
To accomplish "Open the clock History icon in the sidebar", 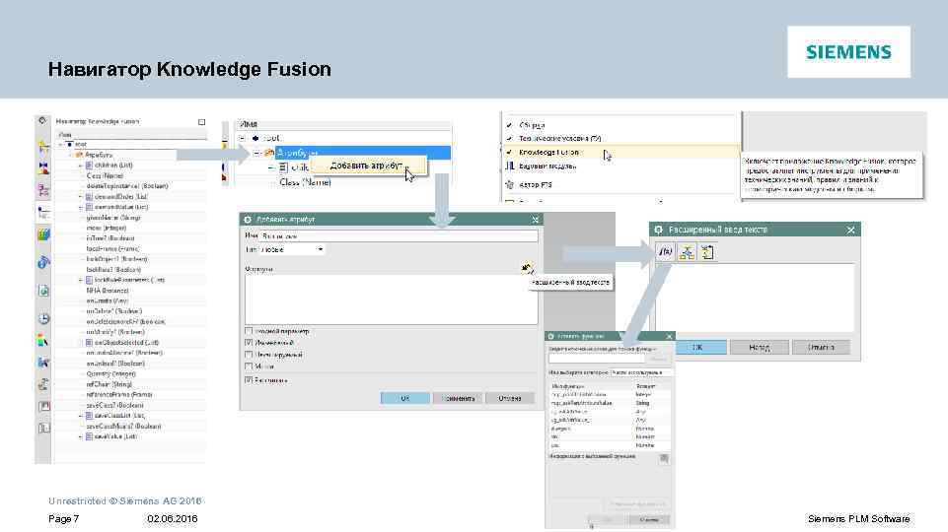I will point(43,318).
